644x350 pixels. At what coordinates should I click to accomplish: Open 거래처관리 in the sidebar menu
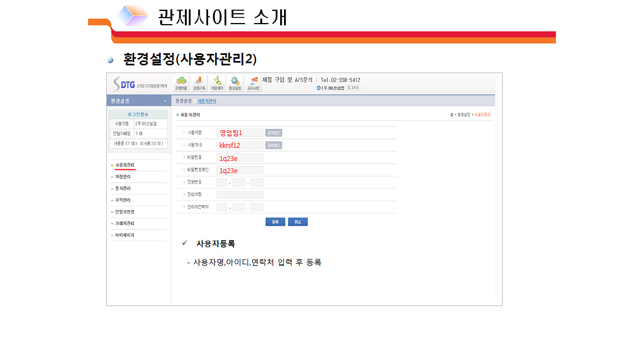(x=124, y=224)
